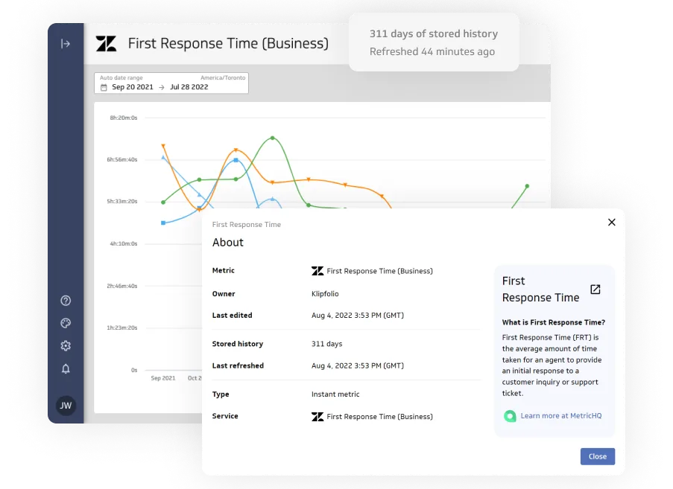Open the help icon in the sidebar
673x489 pixels.
(x=66, y=301)
